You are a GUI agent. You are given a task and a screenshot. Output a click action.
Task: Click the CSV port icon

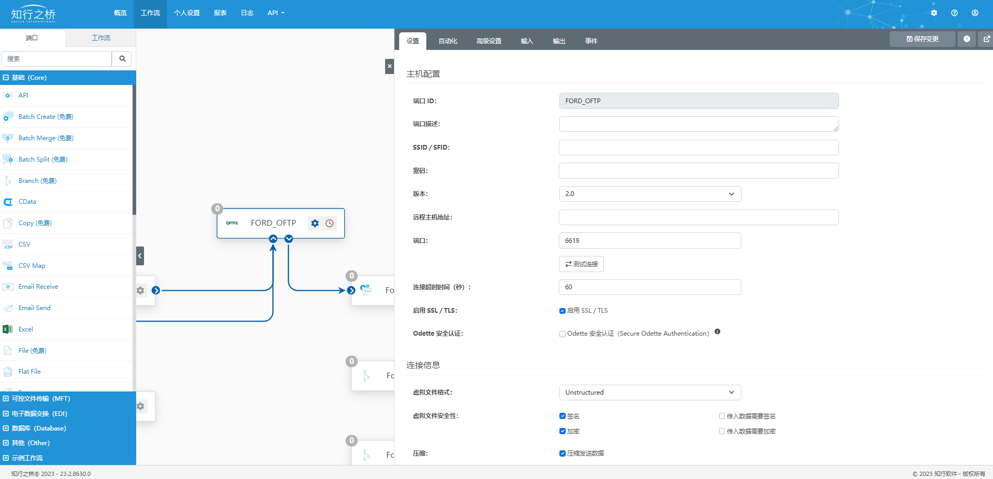coord(8,244)
